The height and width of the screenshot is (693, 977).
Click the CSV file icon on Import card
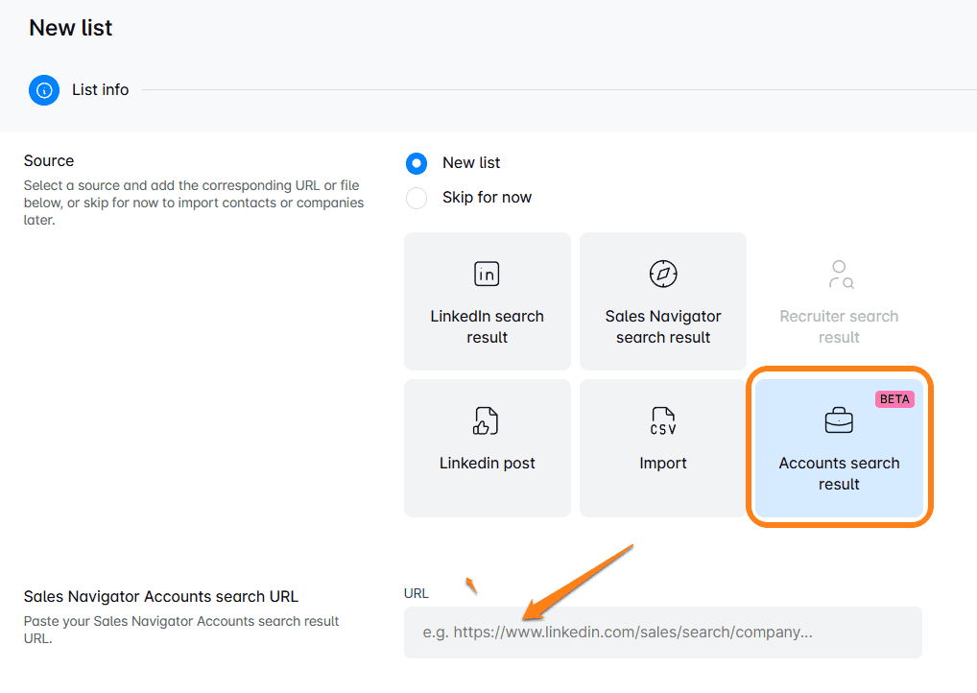(662, 420)
